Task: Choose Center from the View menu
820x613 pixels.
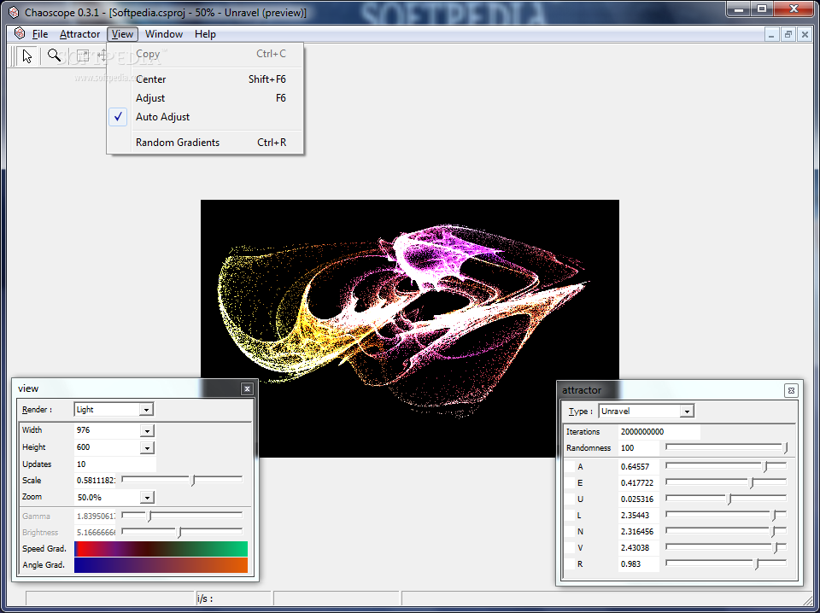Action: (204, 79)
